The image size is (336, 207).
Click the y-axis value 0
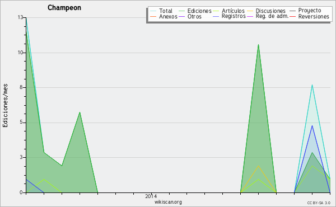click(x=21, y=192)
